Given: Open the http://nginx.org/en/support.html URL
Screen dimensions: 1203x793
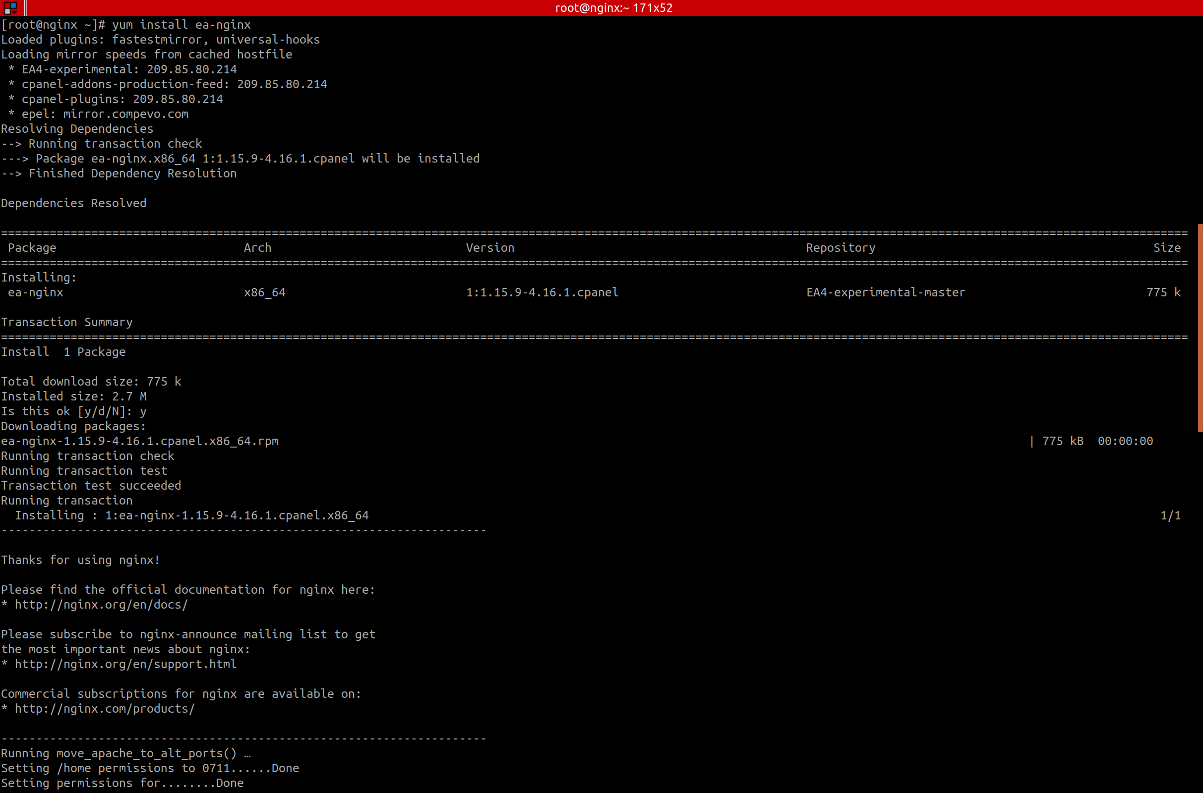Looking at the screenshot, I should coord(125,664).
